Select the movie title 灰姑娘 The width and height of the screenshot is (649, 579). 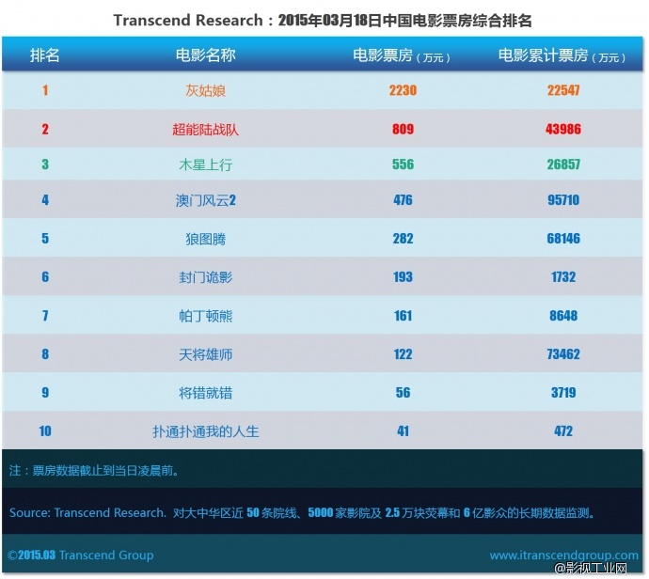pos(205,90)
